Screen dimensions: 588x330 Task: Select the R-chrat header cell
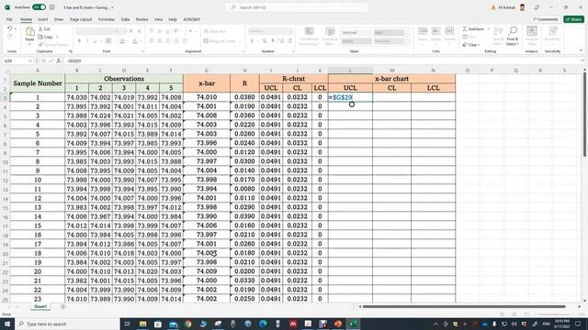click(294, 79)
